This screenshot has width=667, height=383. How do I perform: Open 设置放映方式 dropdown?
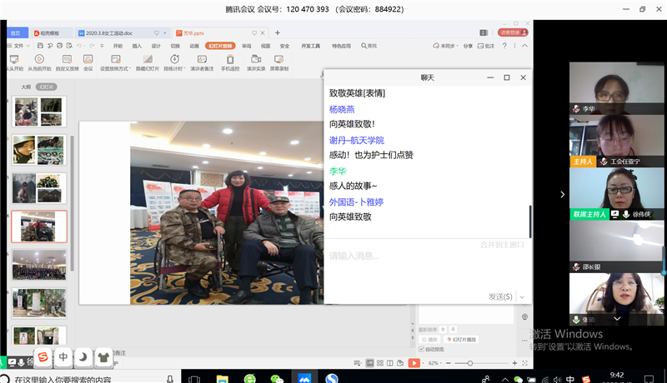115,62
